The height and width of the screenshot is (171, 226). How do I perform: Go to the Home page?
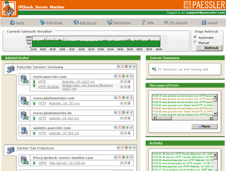click(x=20, y=23)
